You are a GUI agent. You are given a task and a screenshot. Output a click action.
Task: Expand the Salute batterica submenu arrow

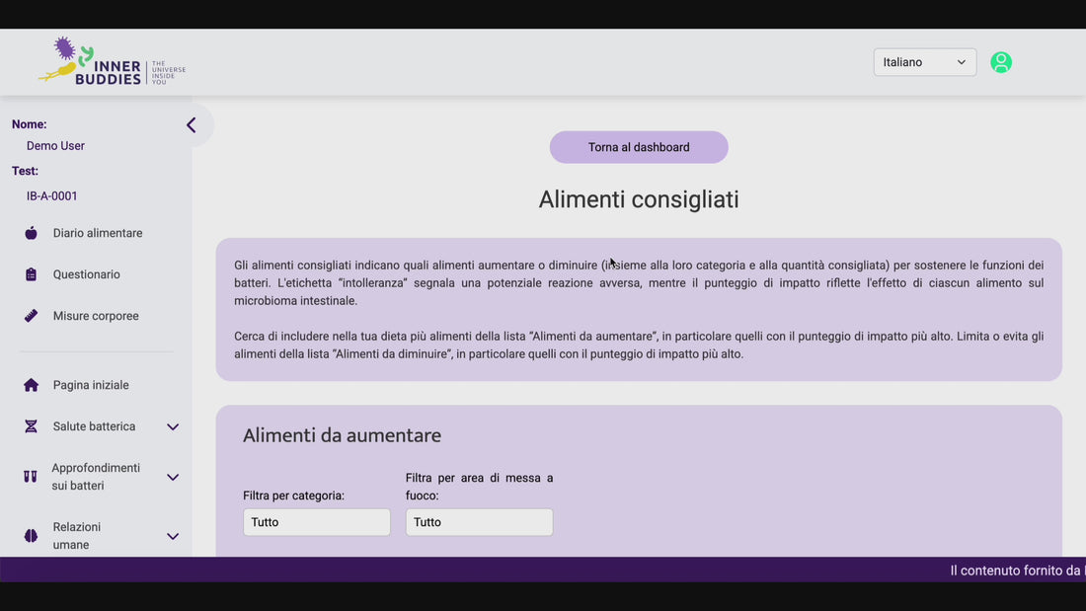click(173, 426)
